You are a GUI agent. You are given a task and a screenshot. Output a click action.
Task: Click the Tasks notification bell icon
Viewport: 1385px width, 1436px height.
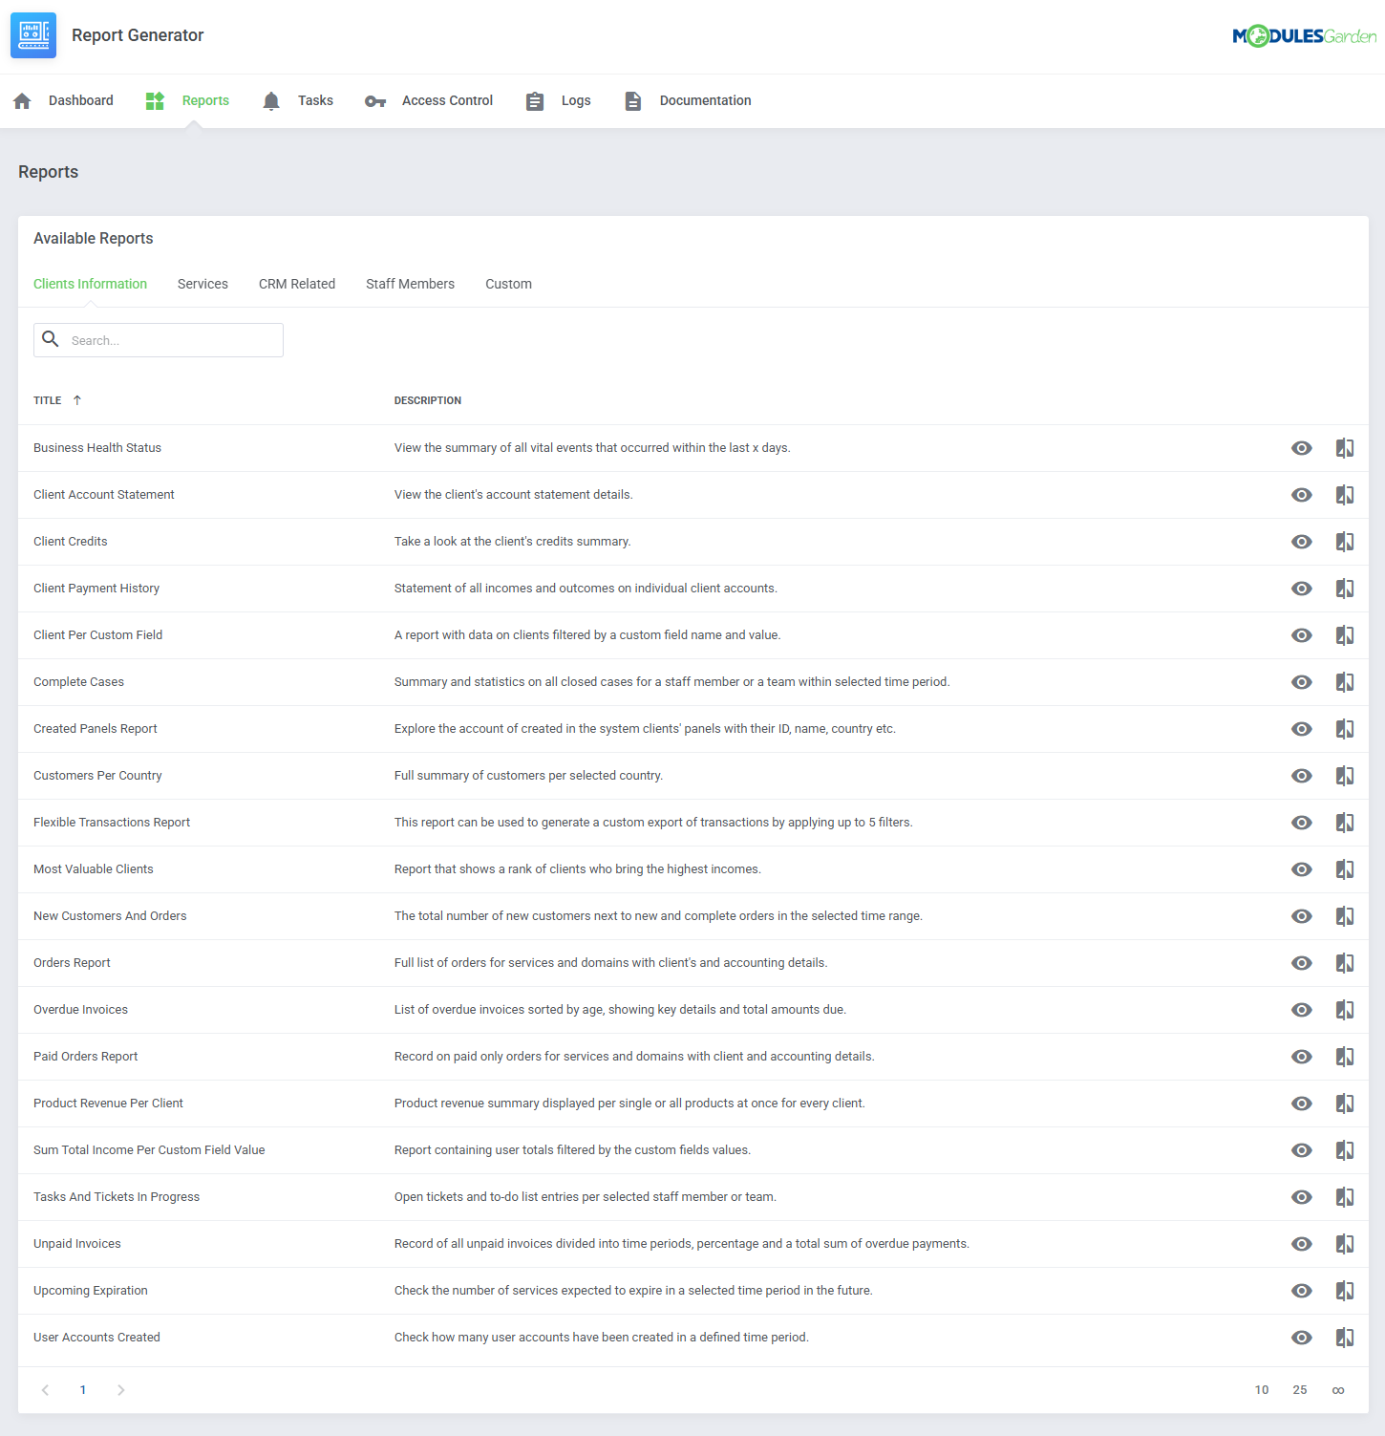(x=270, y=100)
